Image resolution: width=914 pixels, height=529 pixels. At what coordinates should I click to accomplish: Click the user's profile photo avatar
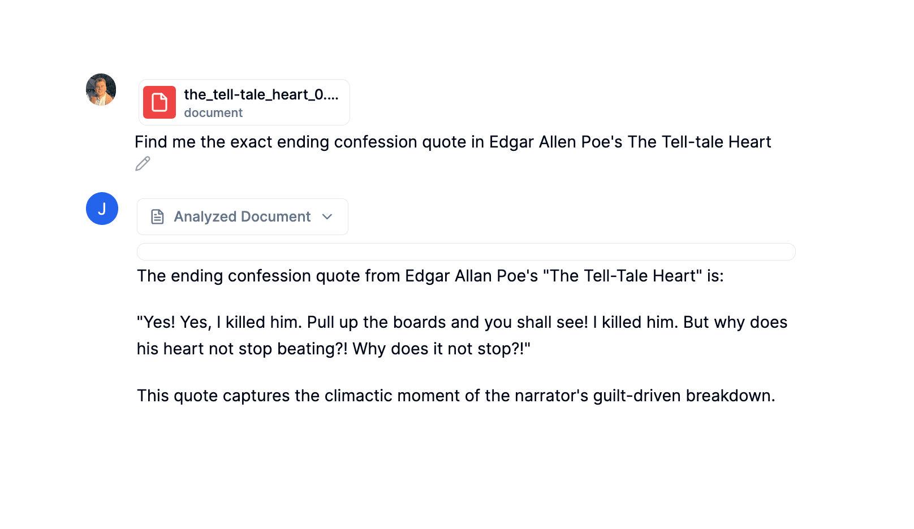point(101,90)
